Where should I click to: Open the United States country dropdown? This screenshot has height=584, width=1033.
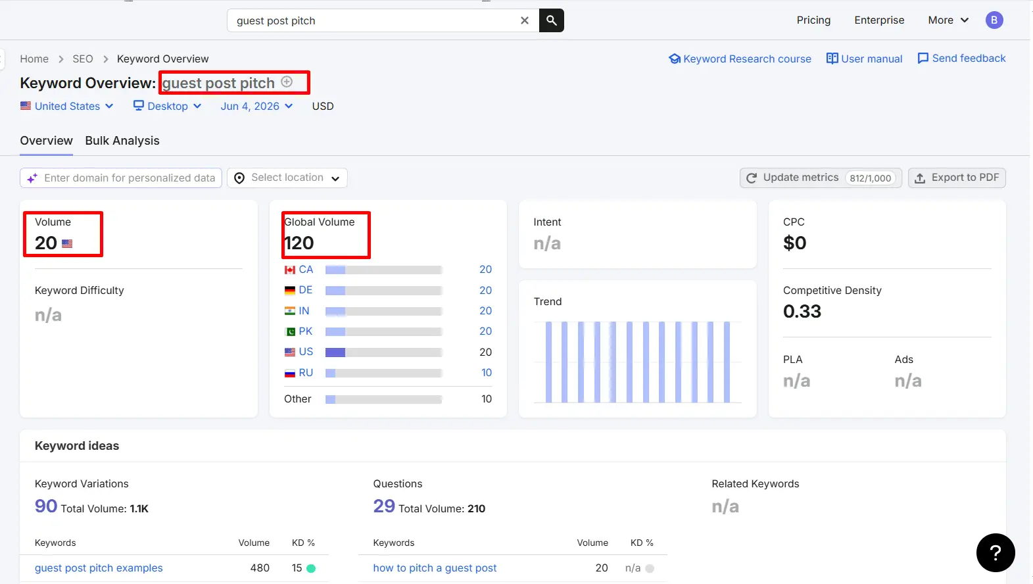67,106
